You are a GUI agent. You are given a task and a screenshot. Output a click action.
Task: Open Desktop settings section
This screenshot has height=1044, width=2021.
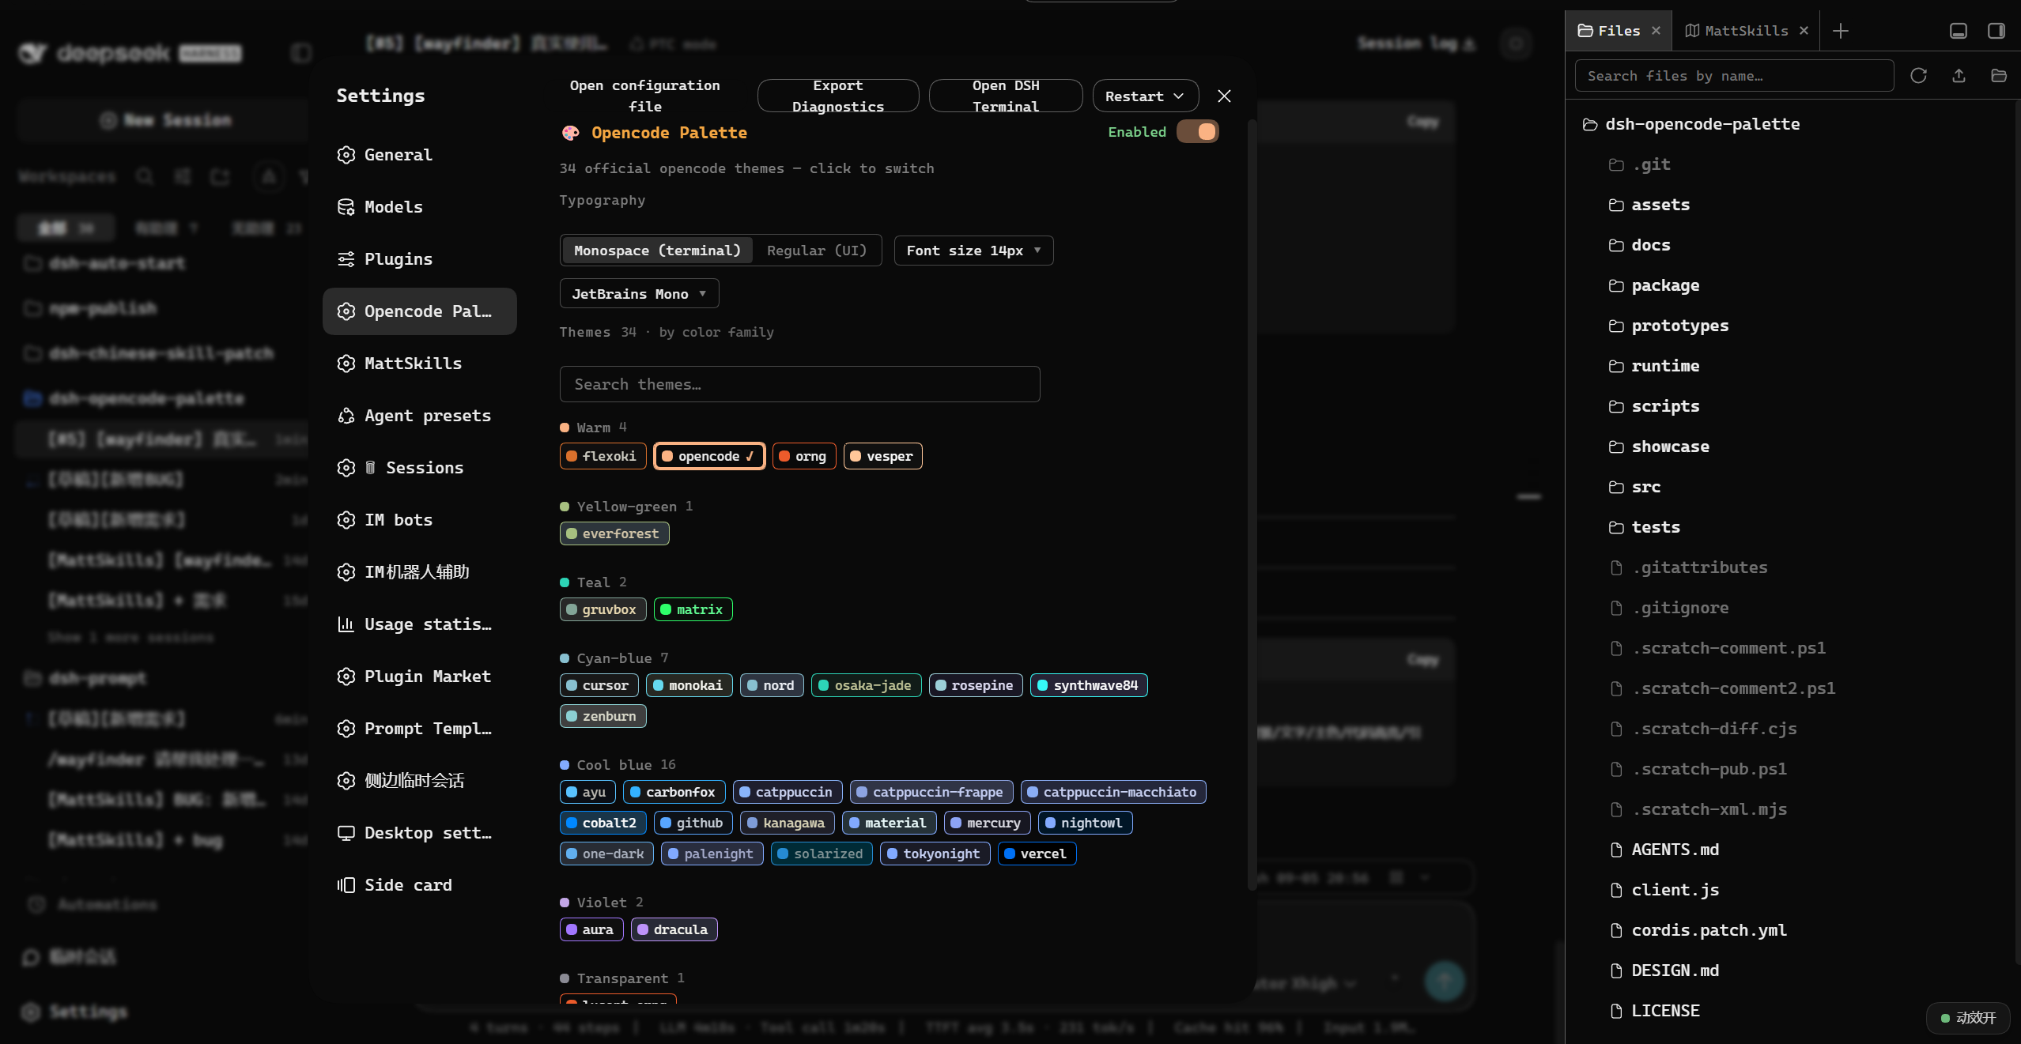[420, 833]
